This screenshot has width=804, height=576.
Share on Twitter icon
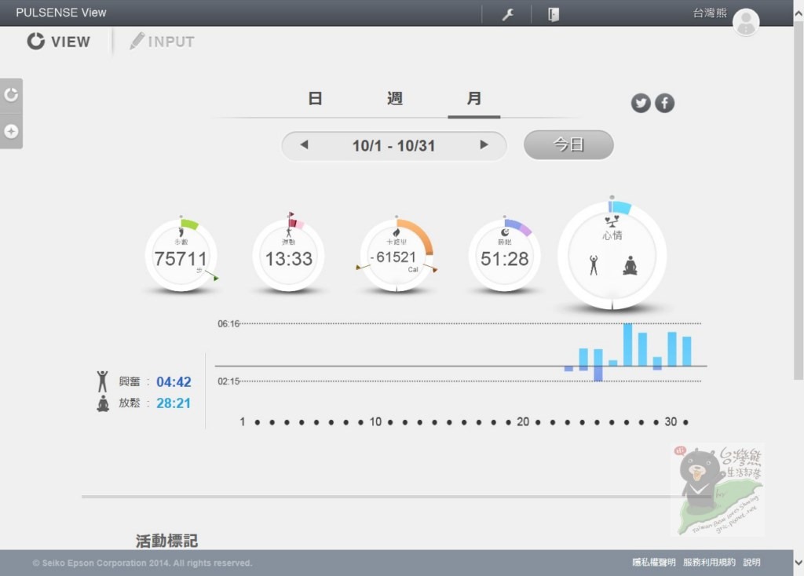click(641, 103)
